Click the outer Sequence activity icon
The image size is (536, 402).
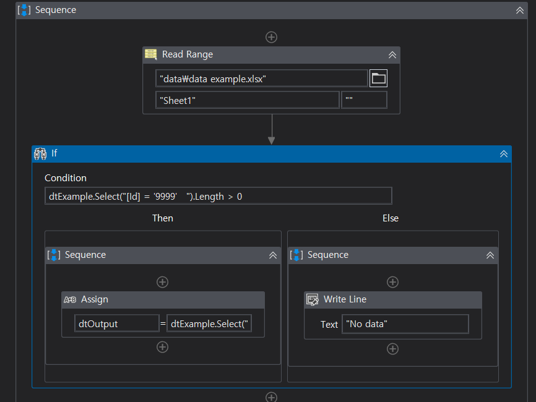24,11
